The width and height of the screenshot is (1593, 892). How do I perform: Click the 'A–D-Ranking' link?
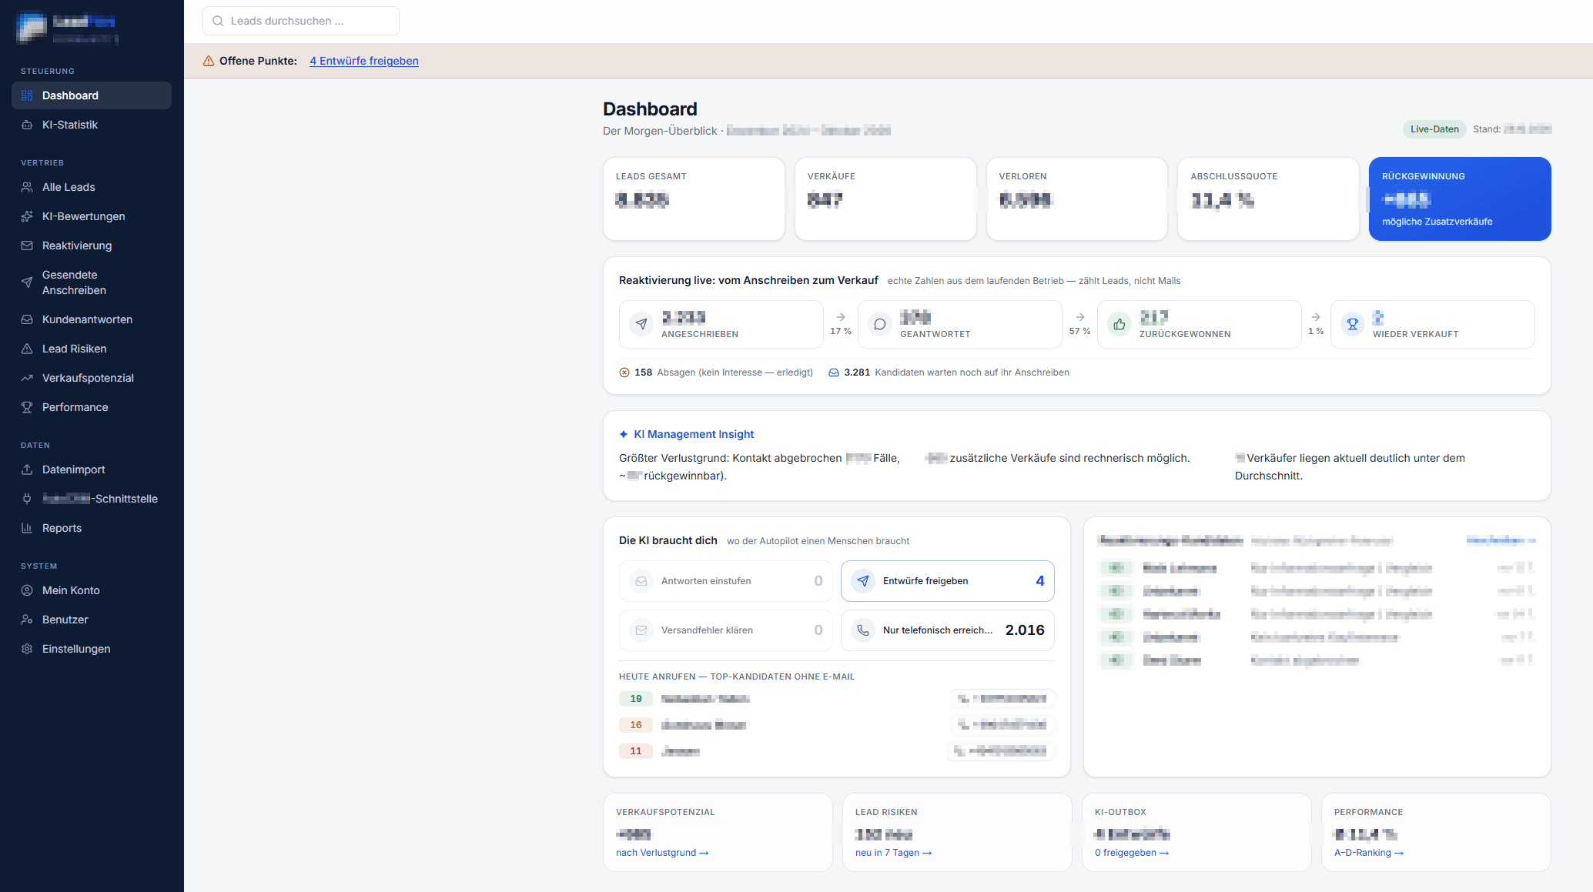click(1369, 853)
